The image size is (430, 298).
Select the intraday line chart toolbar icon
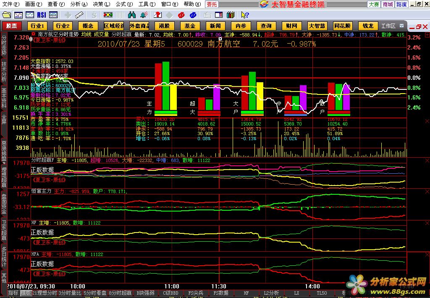[x=18, y=15]
